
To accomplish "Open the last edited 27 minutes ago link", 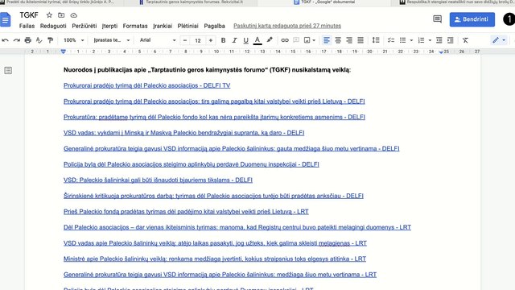I will [287, 26].
